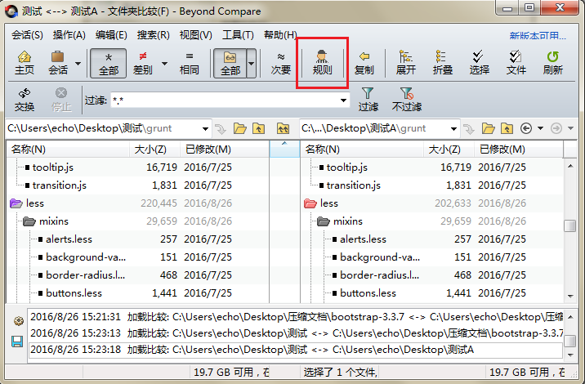Toggle the 相同 (Same) display filter

coord(190,62)
